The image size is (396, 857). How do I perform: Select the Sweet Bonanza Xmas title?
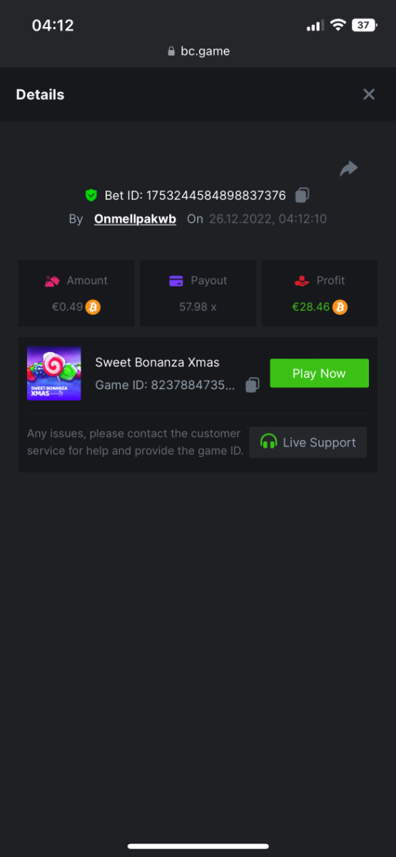point(158,362)
